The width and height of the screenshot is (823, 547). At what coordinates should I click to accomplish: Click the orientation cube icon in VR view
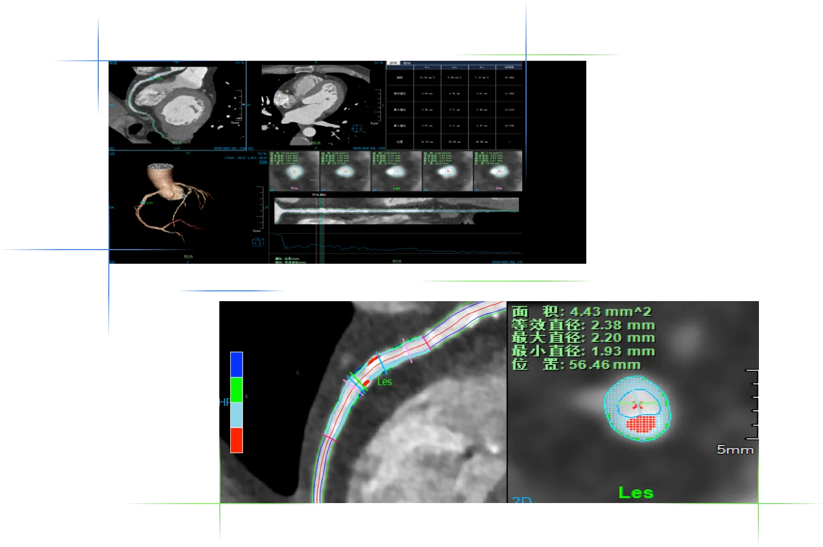pos(258,242)
